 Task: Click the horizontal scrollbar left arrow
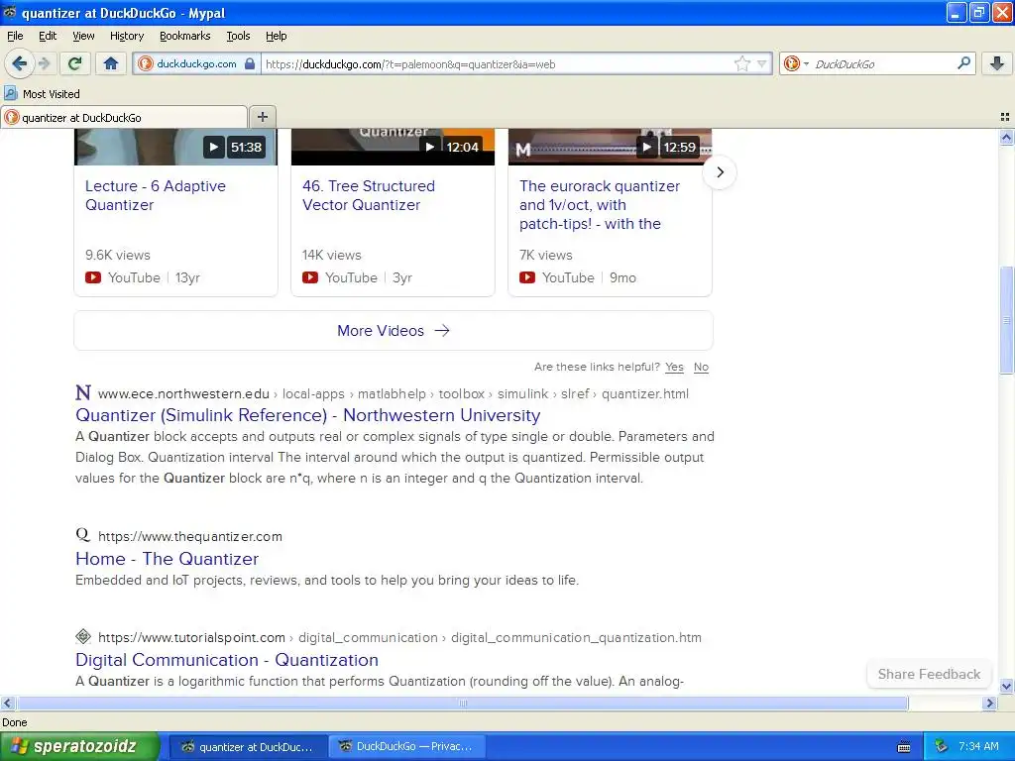click(7, 703)
